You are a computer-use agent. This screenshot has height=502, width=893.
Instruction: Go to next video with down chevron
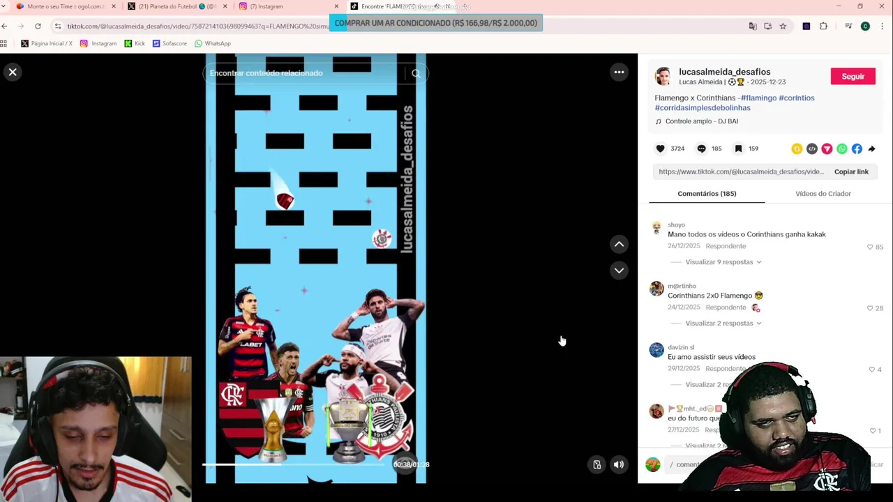619,271
